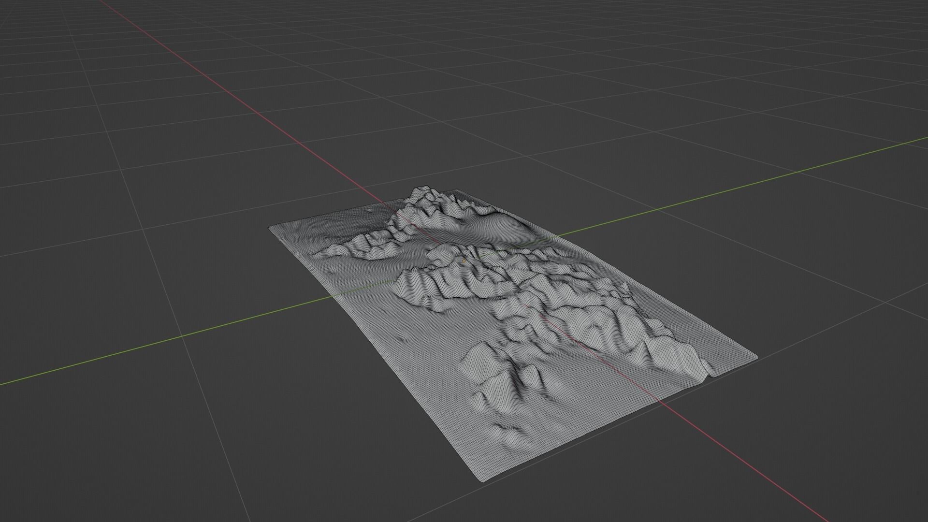
Task: Click the orange origin dot of the terrain
Action: point(464,261)
